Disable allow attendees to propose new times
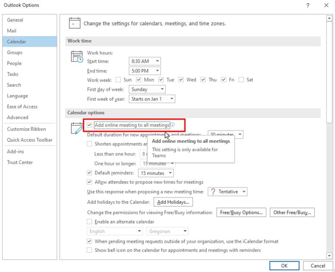This screenshot has width=335, height=272. click(89, 182)
